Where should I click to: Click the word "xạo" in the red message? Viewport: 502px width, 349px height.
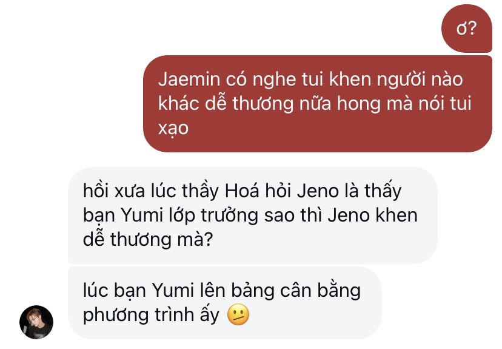(x=173, y=129)
